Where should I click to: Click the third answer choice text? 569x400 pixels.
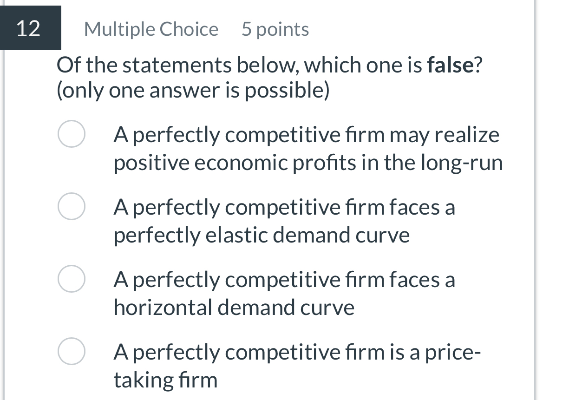284,293
